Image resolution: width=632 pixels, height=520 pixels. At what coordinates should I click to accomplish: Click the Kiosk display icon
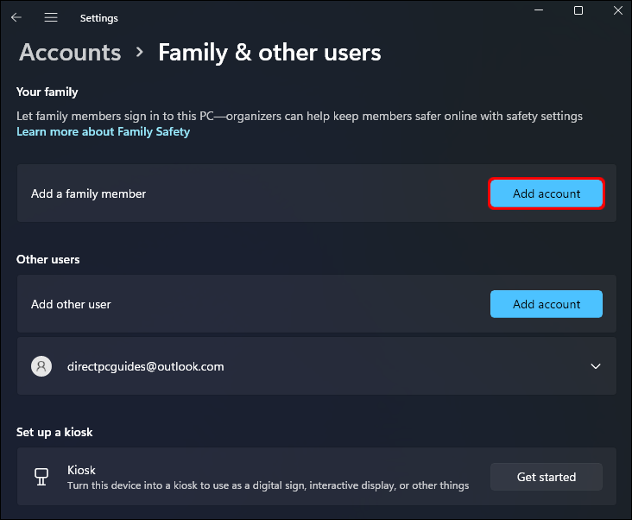(x=41, y=477)
